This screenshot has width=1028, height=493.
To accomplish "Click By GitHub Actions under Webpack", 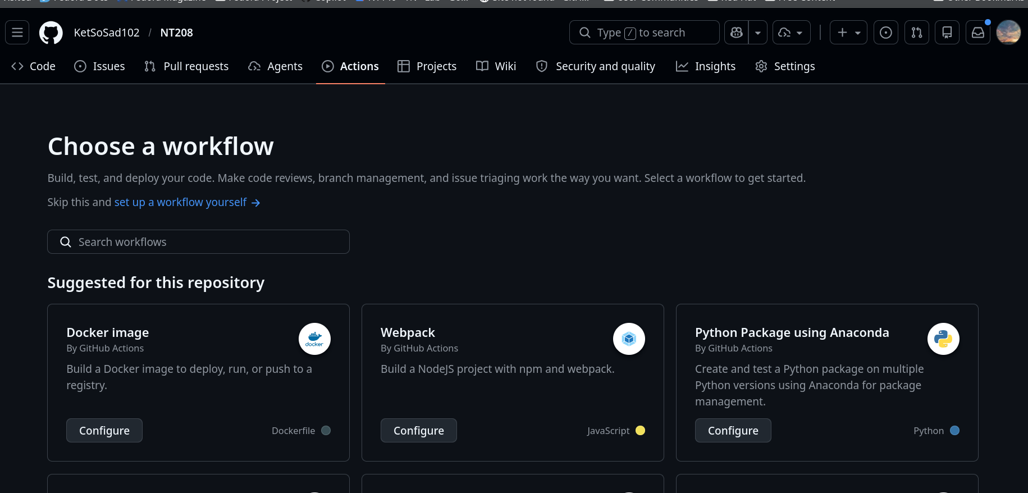I will [419, 348].
